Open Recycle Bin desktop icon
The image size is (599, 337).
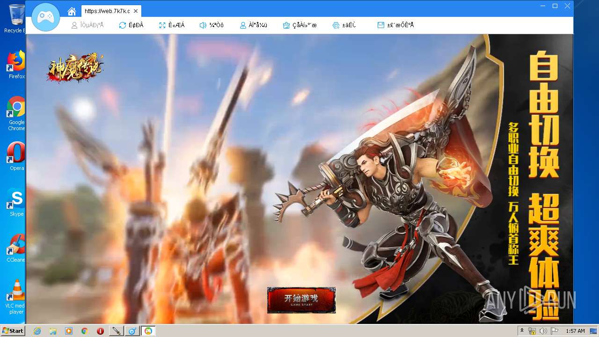pyautogui.click(x=16, y=19)
